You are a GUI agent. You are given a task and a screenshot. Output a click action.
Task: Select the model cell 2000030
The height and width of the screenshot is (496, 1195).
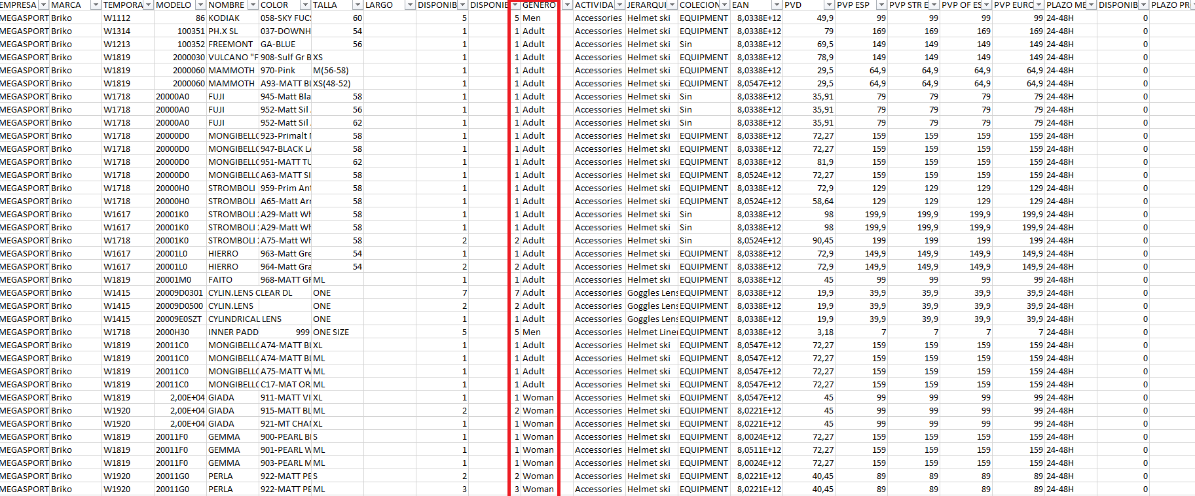click(x=180, y=58)
